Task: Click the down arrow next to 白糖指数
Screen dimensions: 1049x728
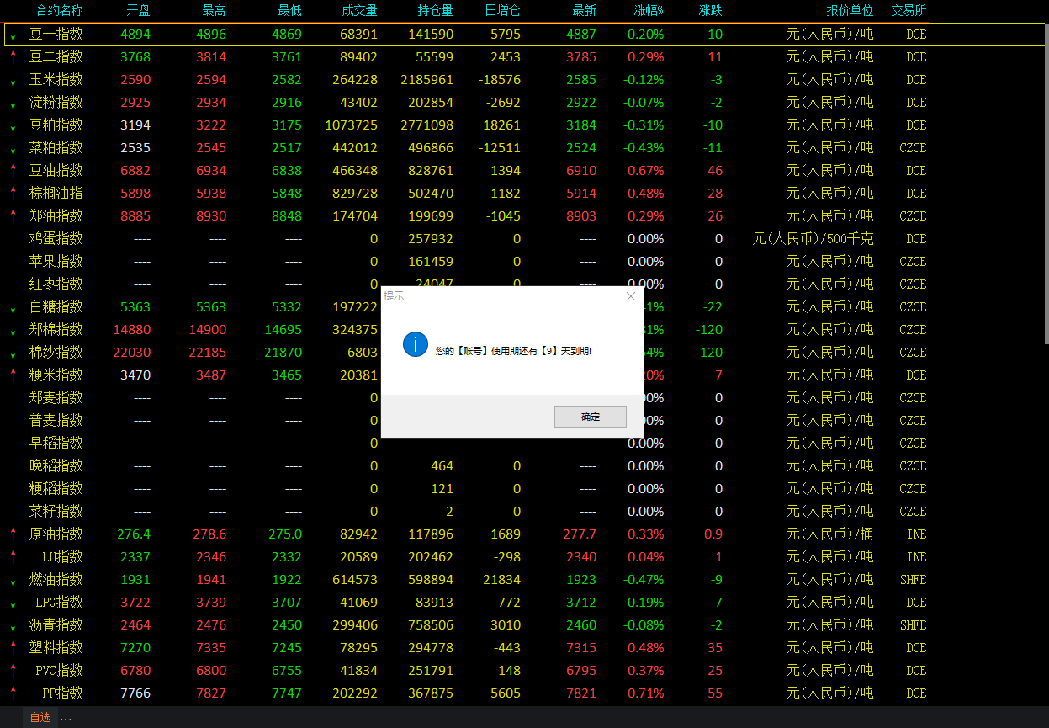Action: 13,307
